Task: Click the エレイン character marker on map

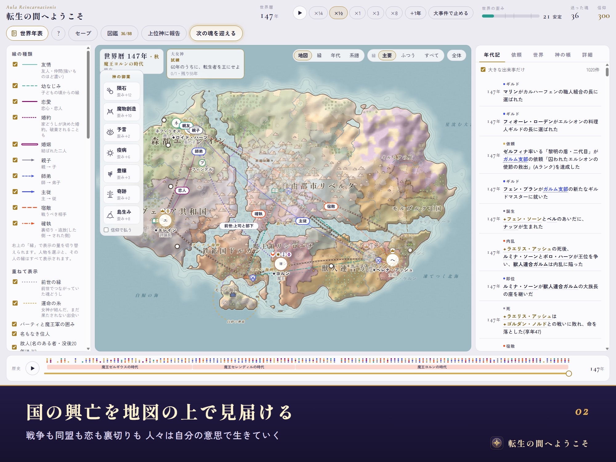Action: pyautogui.click(x=165, y=220)
